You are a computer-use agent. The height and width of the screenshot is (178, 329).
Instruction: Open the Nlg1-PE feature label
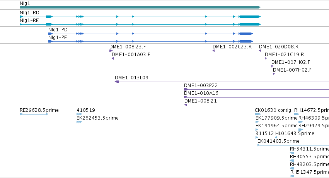click(58, 38)
